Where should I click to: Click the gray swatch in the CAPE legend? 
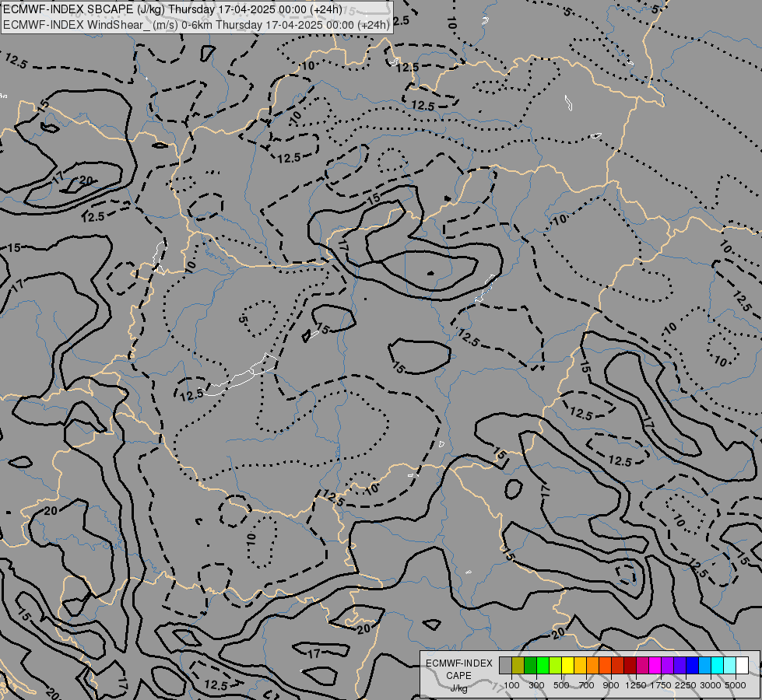coord(505,665)
